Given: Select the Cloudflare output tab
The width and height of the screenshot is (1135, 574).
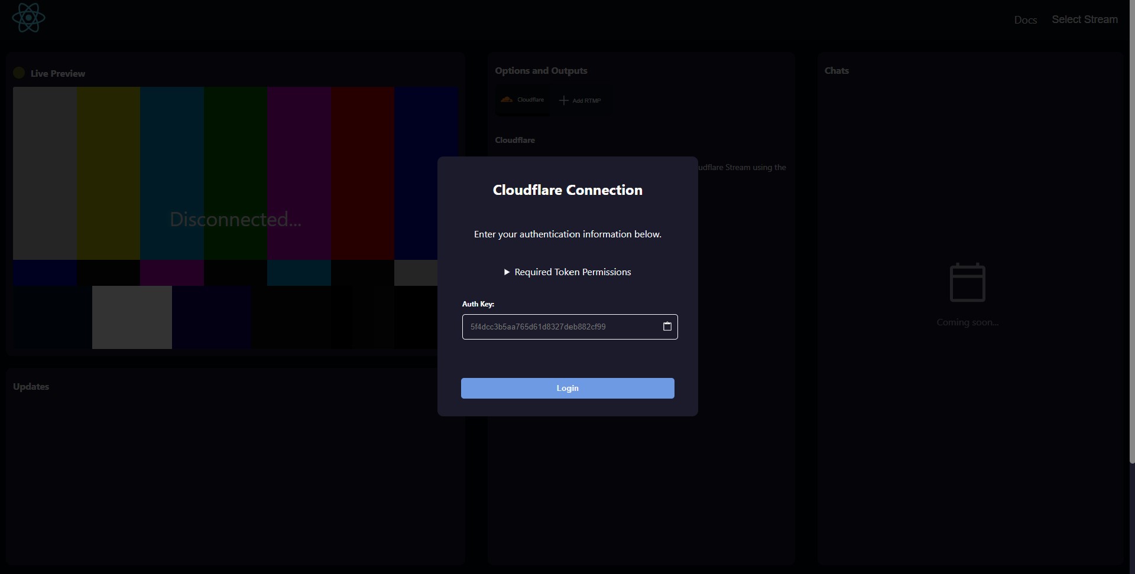Looking at the screenshot, I should click(x=523, y=100).
